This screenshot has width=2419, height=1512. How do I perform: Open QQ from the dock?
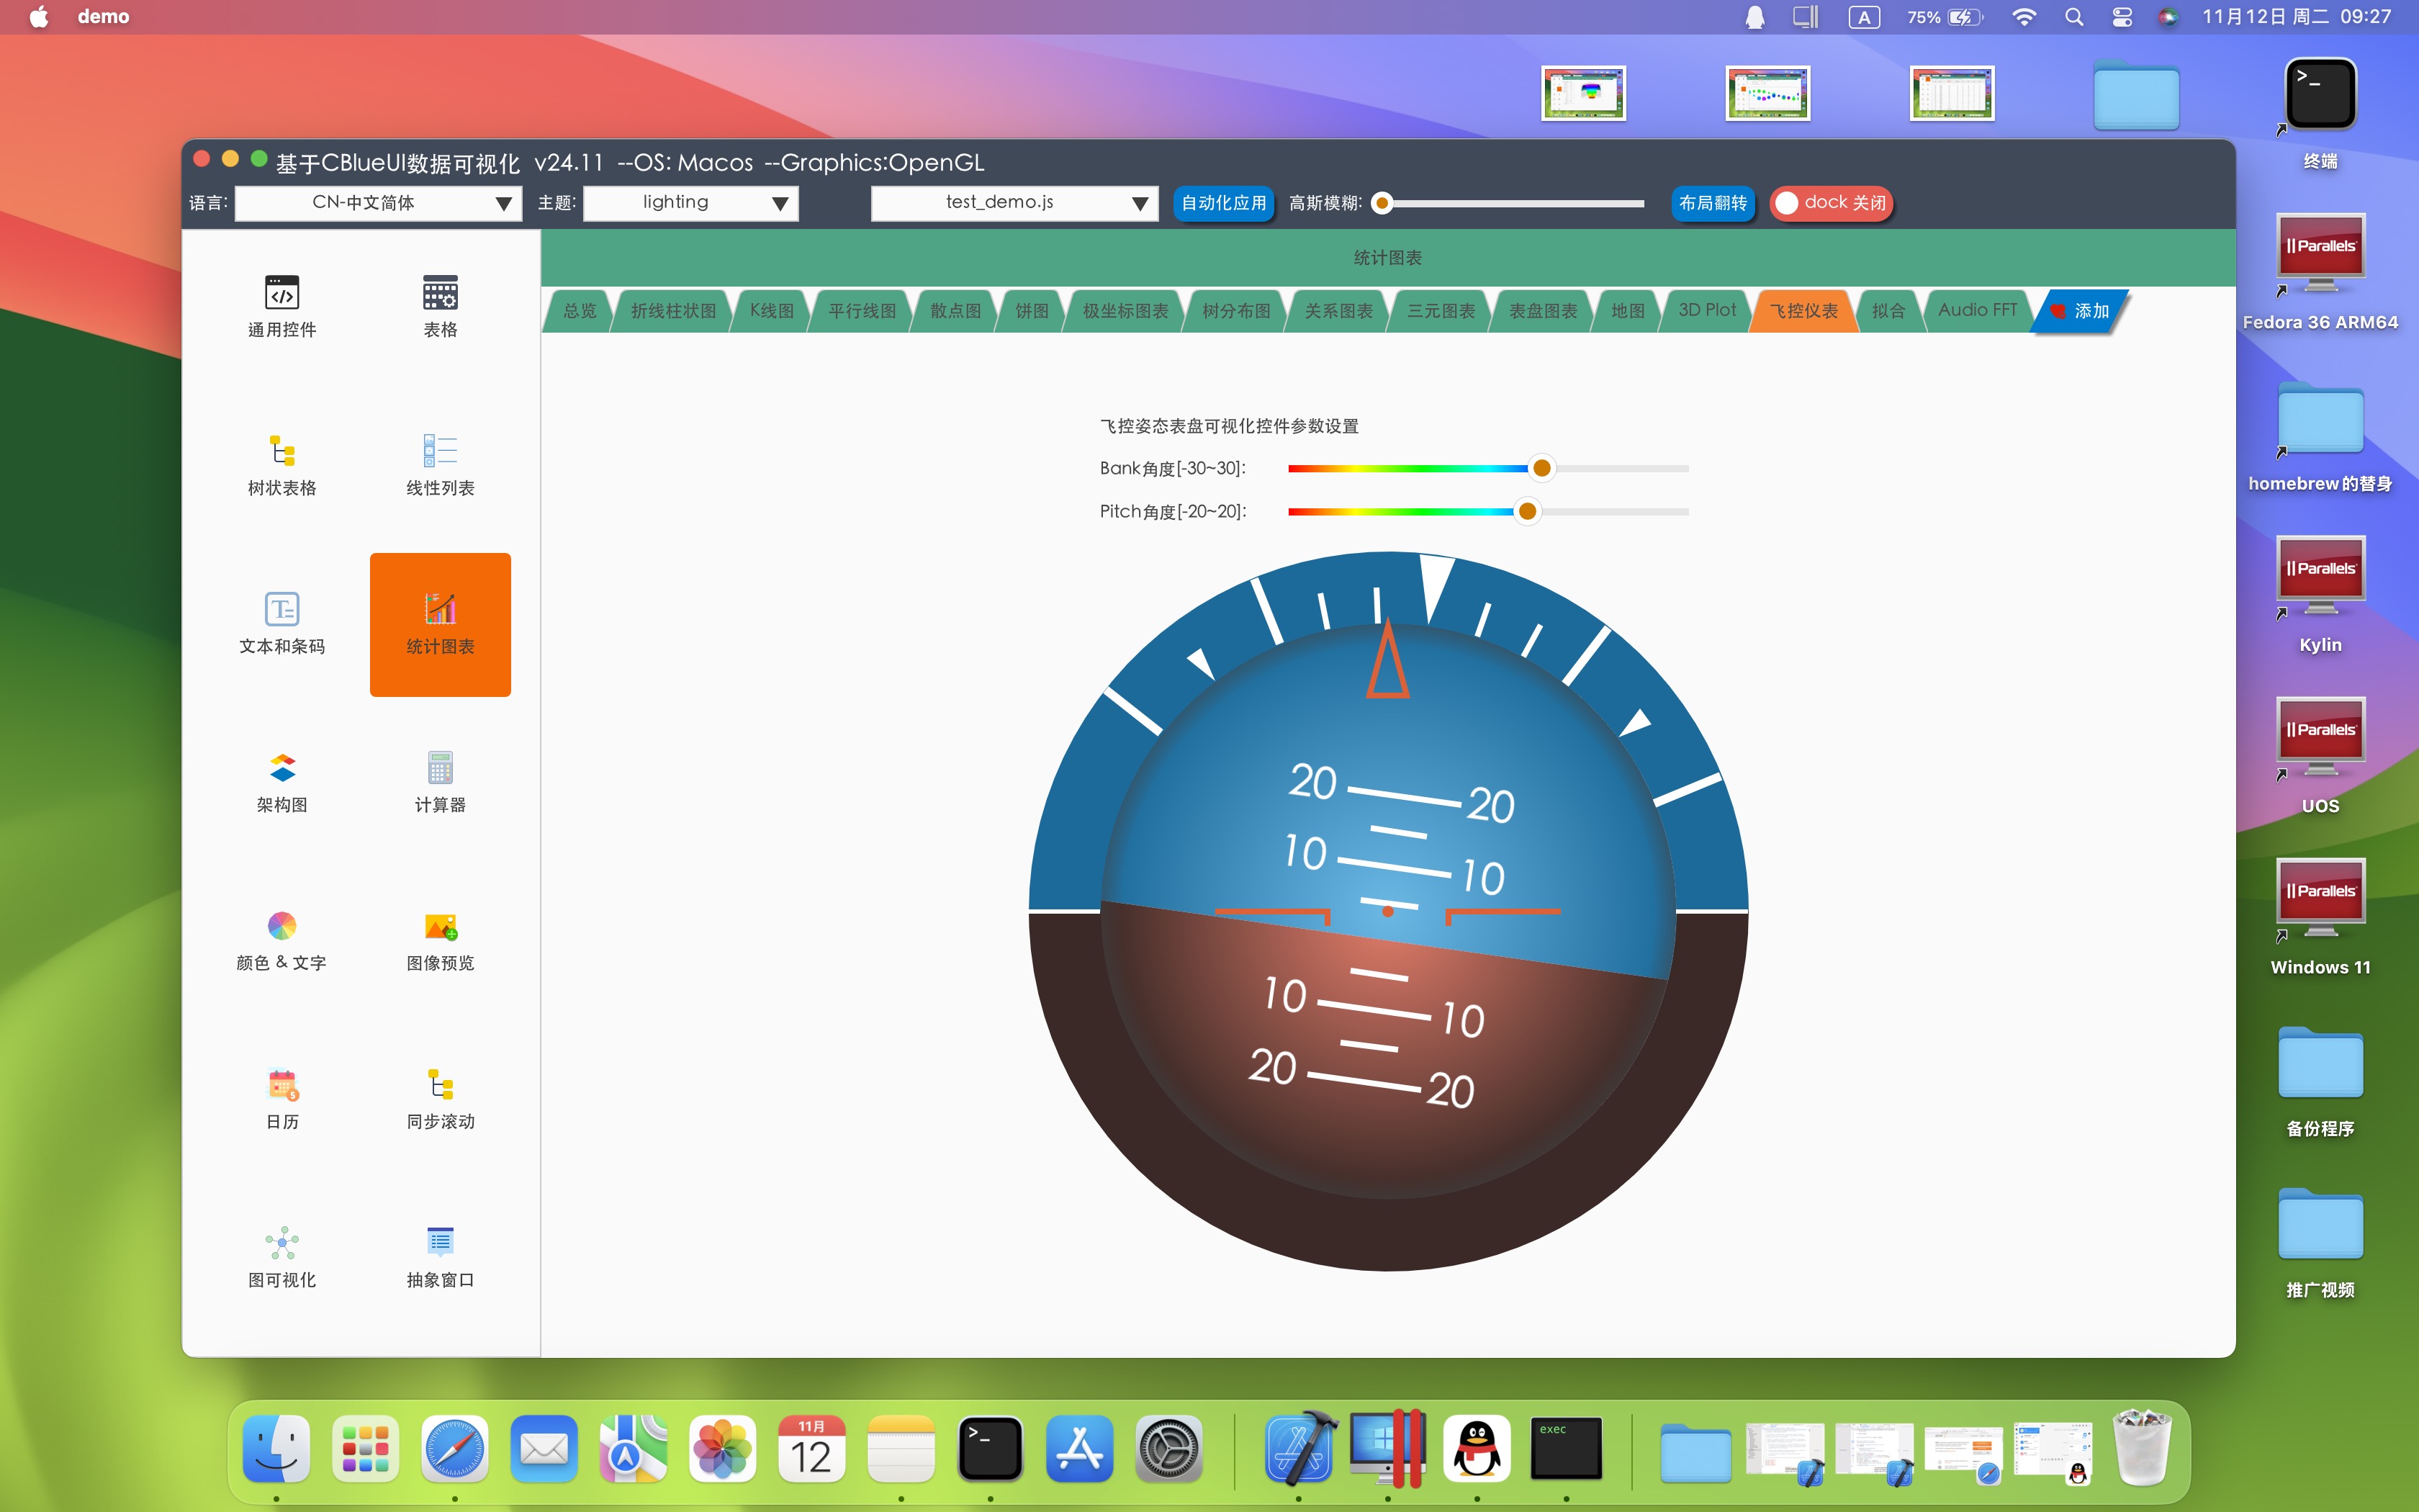[1477, 1448]
